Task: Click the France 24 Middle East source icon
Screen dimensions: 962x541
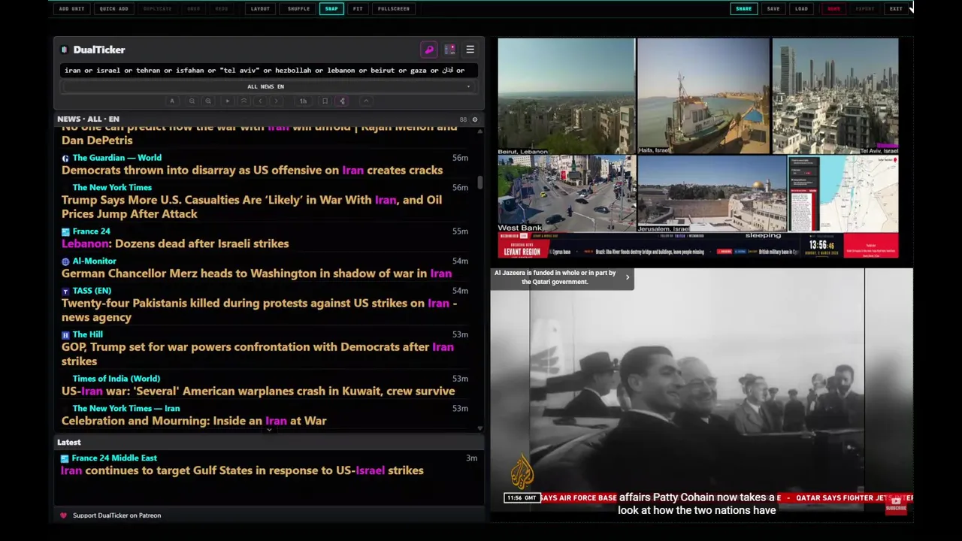Action: click(x=65, y=458)
